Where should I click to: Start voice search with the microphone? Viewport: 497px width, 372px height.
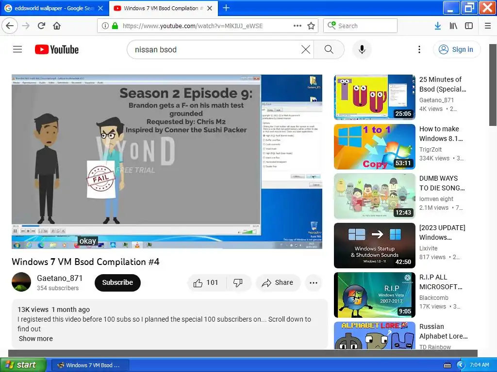[x=362, y=49]
